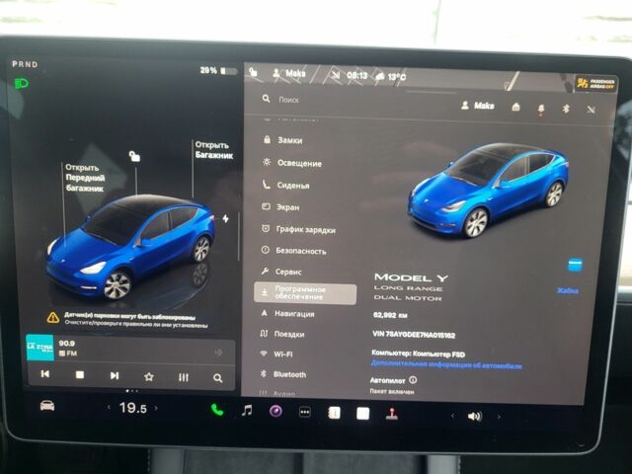Skip to the next radio station

point(115,376)
